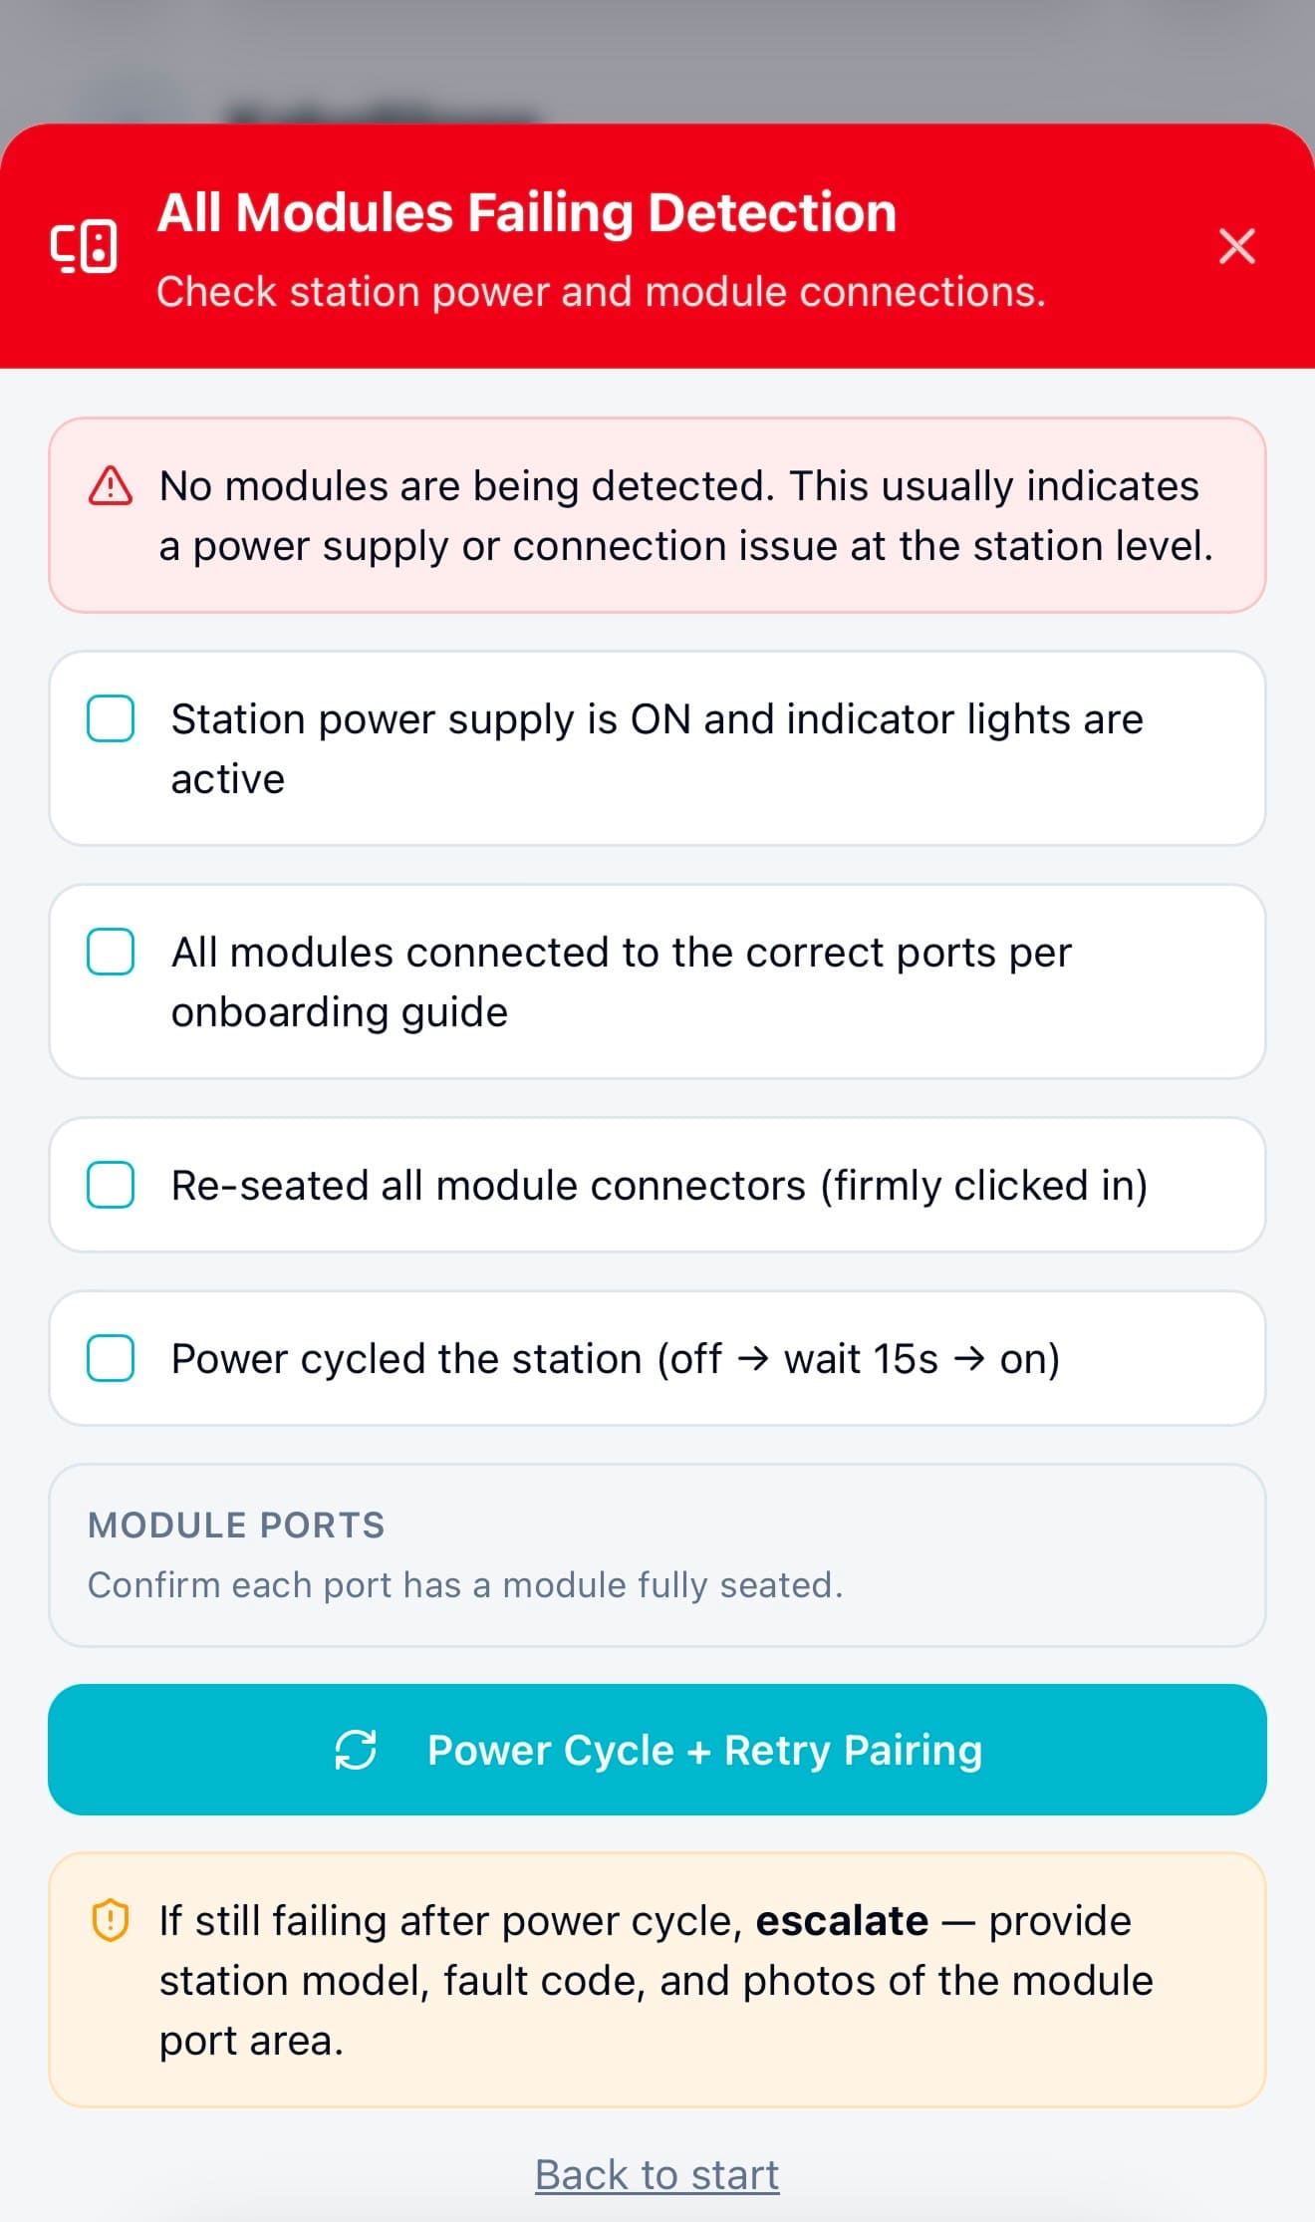Click the 'Check station power and module connections' subtitle
This screenshot has height=2222, width=1315.
(601, 292)
